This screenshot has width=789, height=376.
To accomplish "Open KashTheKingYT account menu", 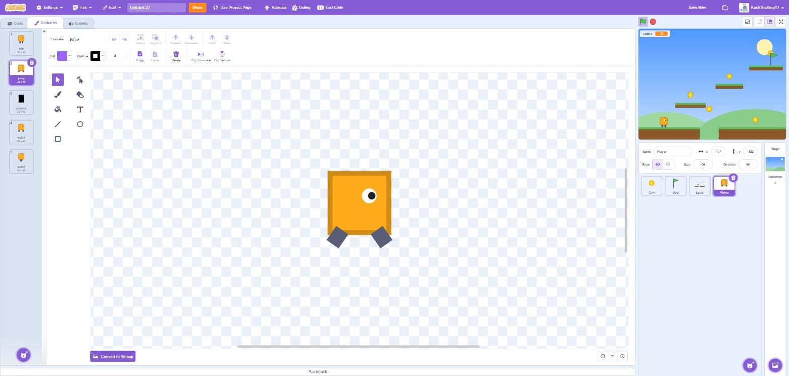I will (x=761, y=8).
